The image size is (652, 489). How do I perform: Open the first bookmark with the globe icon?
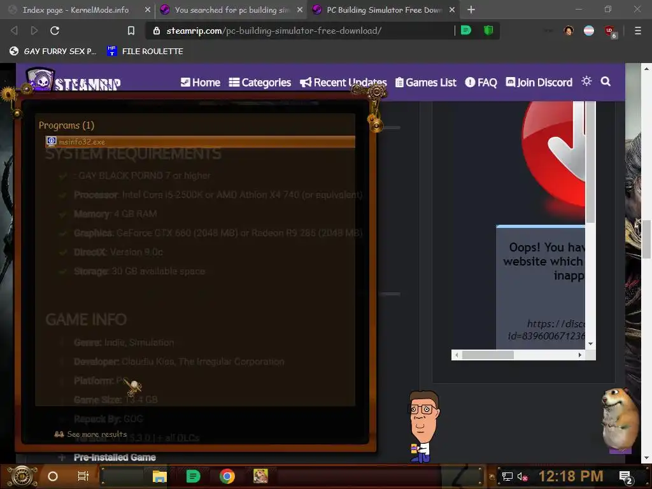53,51
